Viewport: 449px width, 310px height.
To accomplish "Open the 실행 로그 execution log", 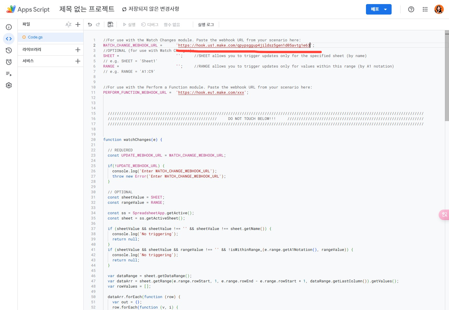I will click(206, 25).
